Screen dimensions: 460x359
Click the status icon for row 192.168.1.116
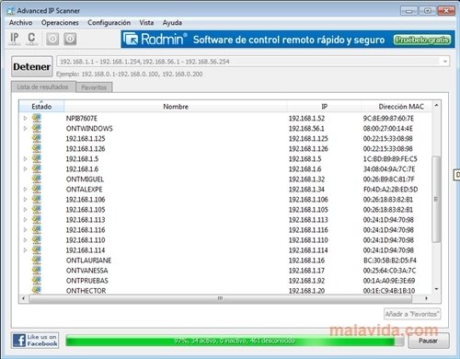click(37, 229)
